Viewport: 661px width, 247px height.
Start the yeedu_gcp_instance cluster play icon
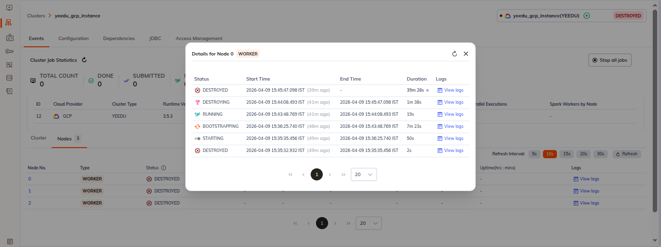(x=586, y=16)
